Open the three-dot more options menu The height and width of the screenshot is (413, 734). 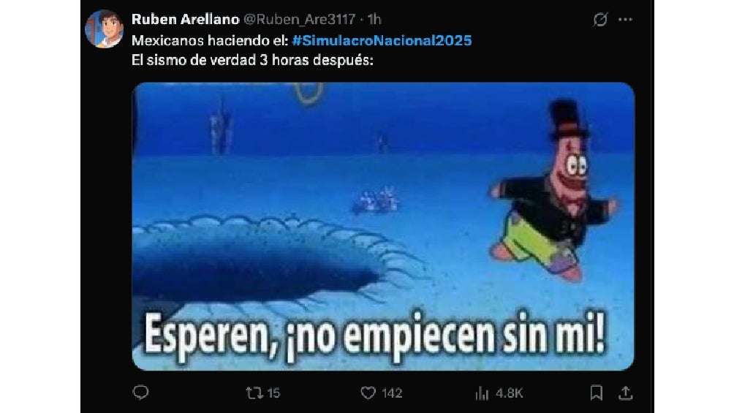tap(625, 20)
